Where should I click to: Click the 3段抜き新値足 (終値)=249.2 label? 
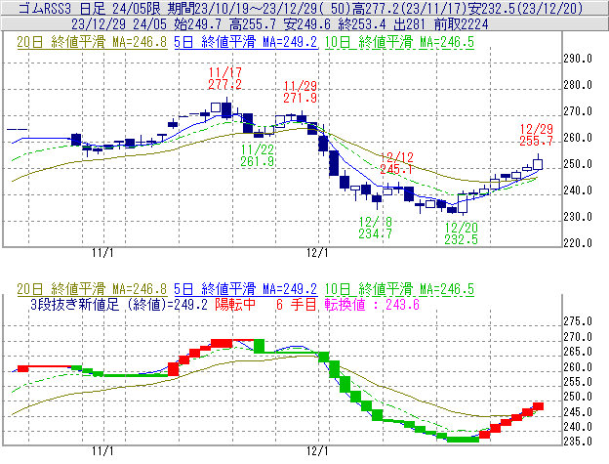coord(119,304)
